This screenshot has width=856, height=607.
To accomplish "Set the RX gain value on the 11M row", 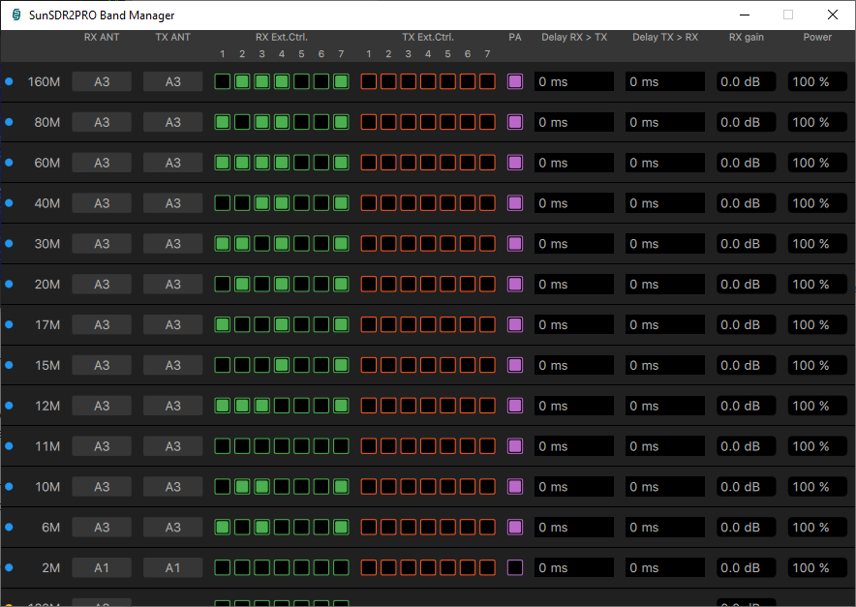I will click(x=746, y=445).
